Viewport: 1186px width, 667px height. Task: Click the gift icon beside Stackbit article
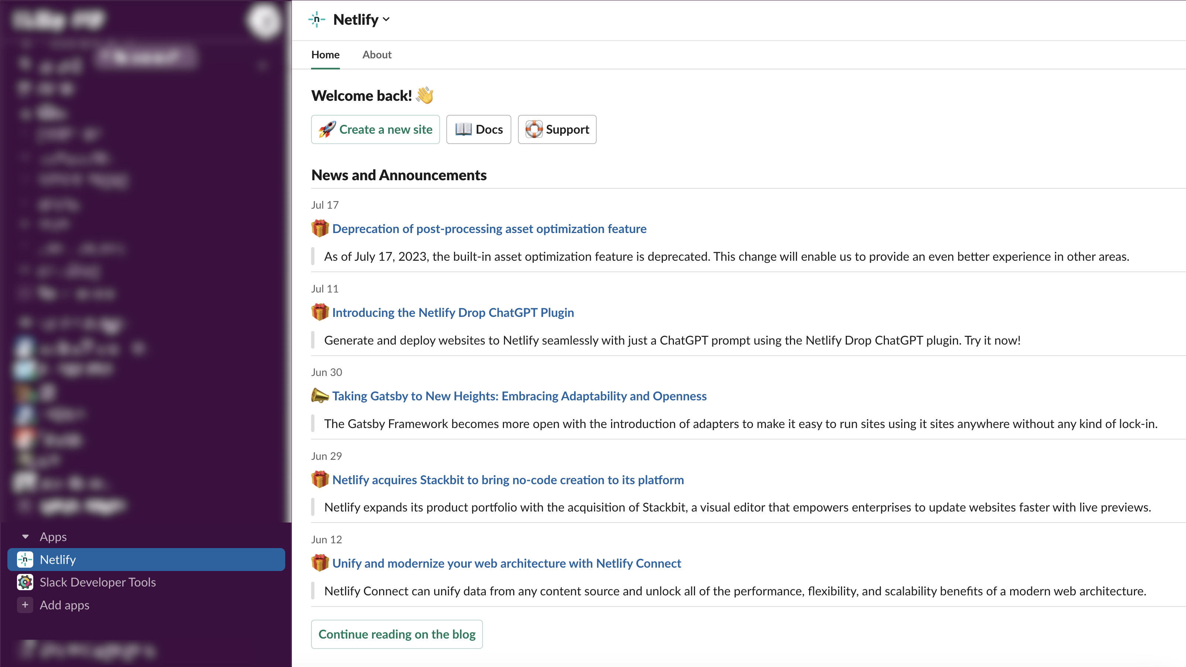click(320, 479)
